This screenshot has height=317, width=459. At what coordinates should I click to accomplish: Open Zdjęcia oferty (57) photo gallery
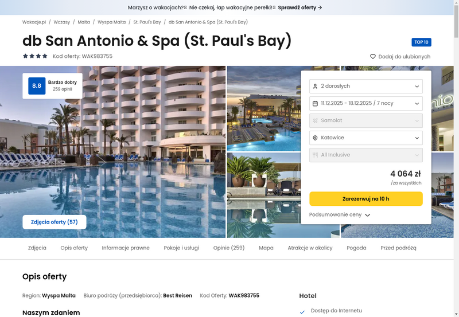(55, 222)
